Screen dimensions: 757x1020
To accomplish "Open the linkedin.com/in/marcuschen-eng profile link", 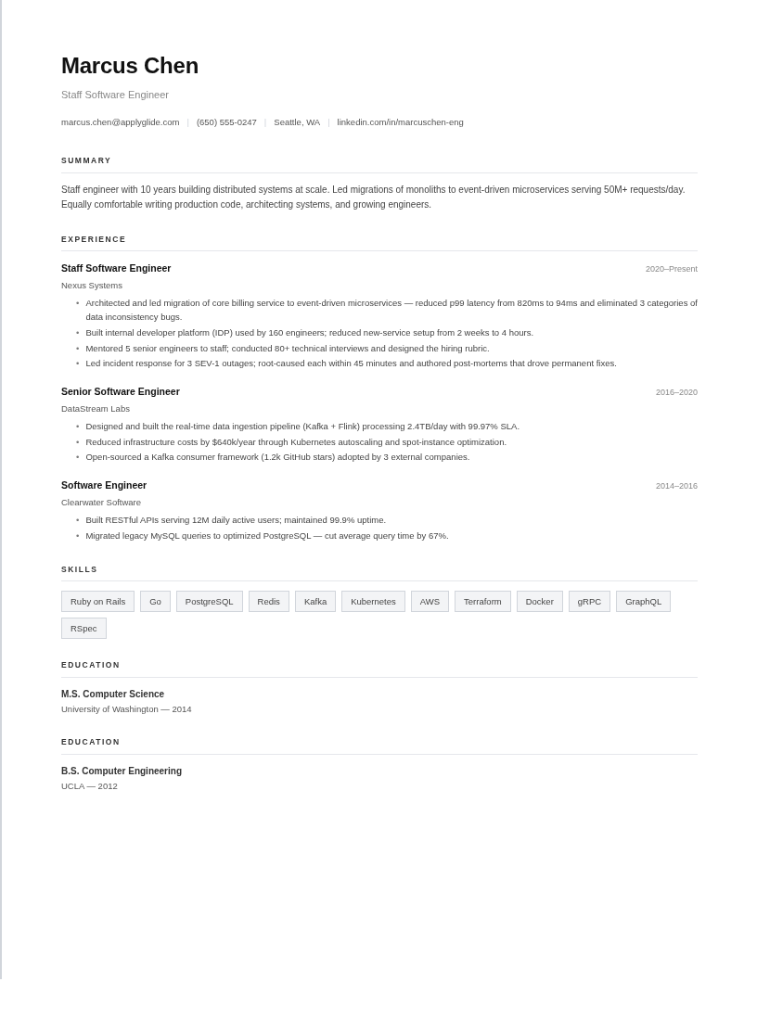I will point(400,122).
